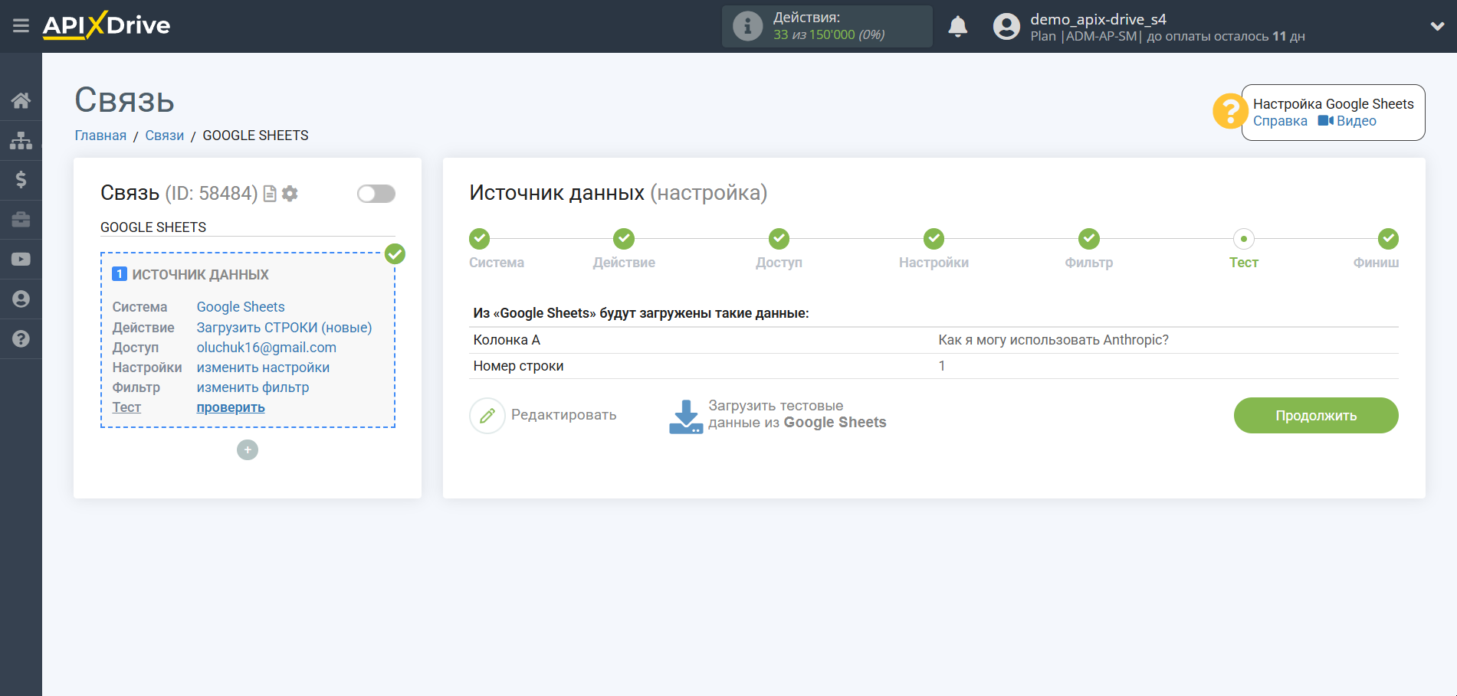The image size is (1457, 696).
Task: Open the Справка help link
Action: (x=1279, y=121)
